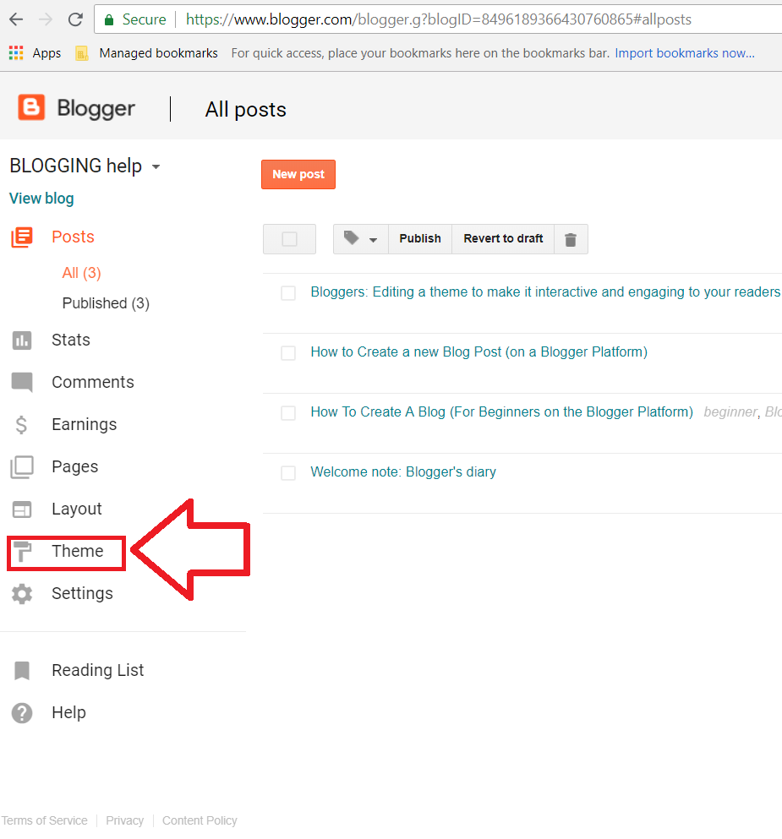Open Layout in the sidebar menu
This screenshot has width=782, height=839.
coord(77,509)
